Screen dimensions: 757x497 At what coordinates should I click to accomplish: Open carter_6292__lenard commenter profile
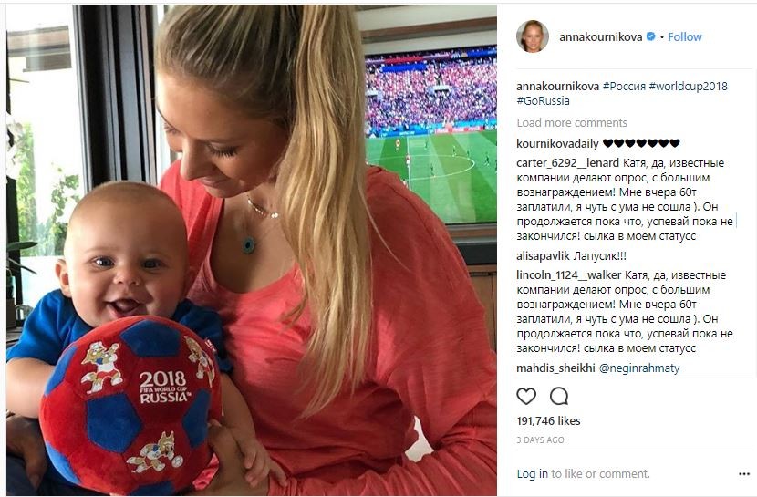pyautogui.click(x=567, y=163)
